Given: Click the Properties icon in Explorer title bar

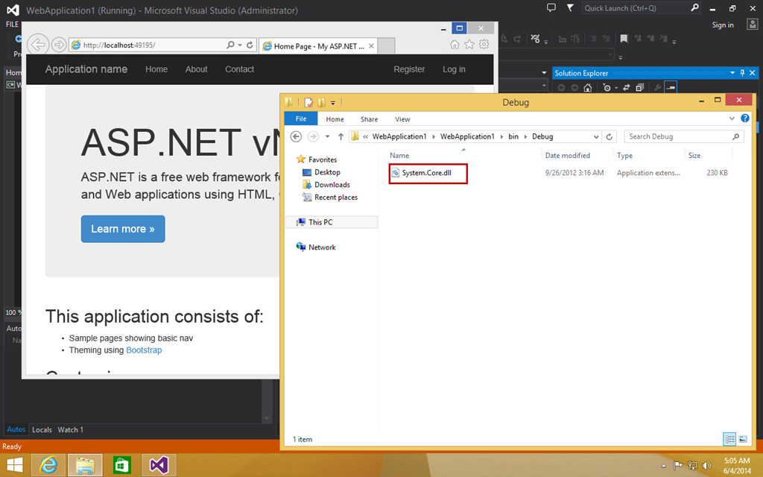Looking at the screenshot, I should (308, 102).
